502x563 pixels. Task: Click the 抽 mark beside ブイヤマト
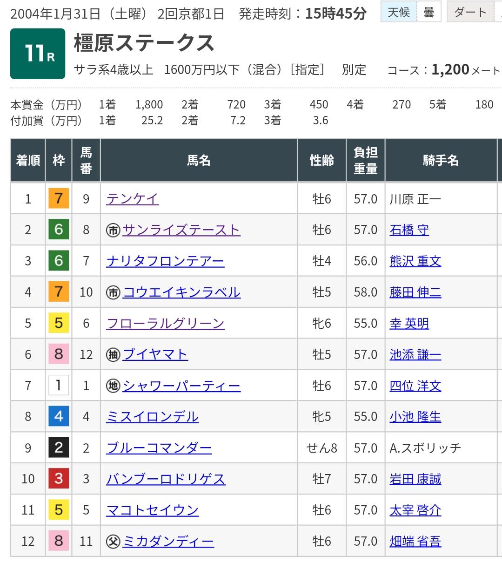pyautogui.click(x=113, y=355)
